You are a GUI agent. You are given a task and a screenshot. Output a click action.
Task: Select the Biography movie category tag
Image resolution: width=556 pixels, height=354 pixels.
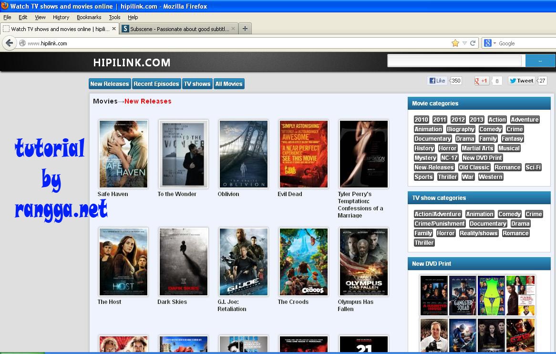(x=461, y=129)
